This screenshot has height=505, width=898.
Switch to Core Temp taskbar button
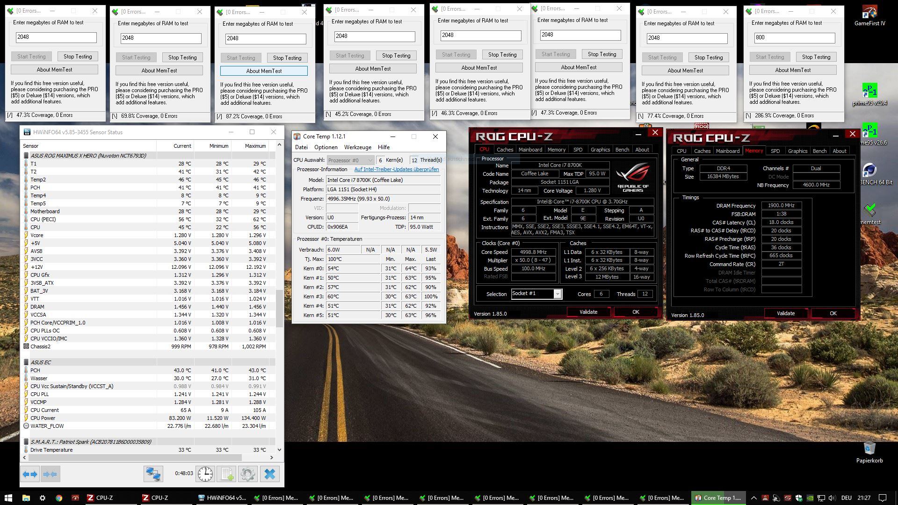coord(718,498)
